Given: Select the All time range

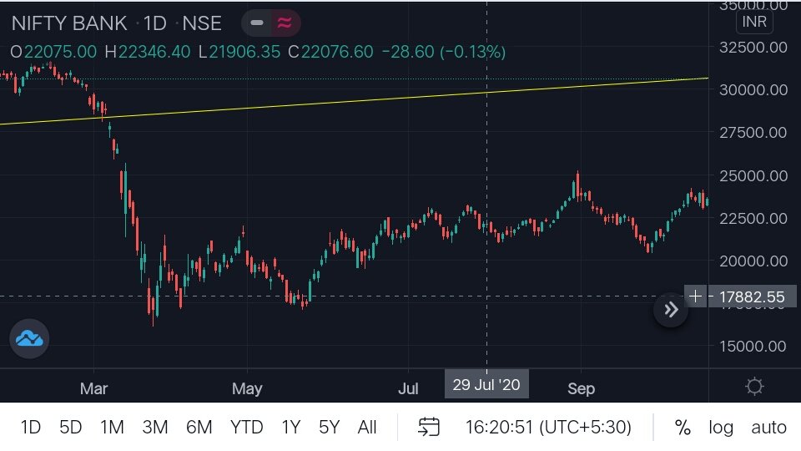Looking at the screenshot, I should pos(367,427).
